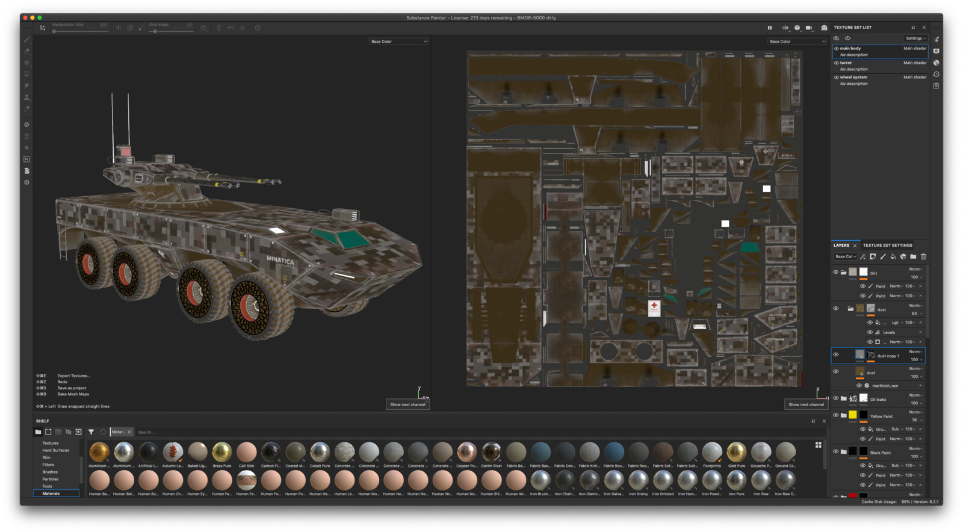
Task: Open the opacity dropdown of dust copy 1 layer
Action: [x=915, y=360]
